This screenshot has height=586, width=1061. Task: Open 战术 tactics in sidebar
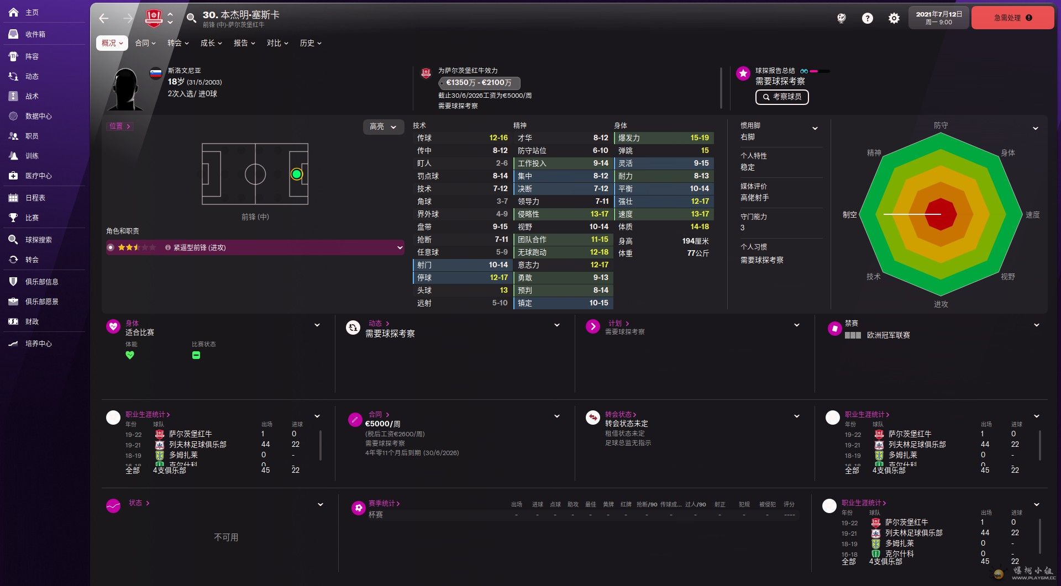[32, 96]
